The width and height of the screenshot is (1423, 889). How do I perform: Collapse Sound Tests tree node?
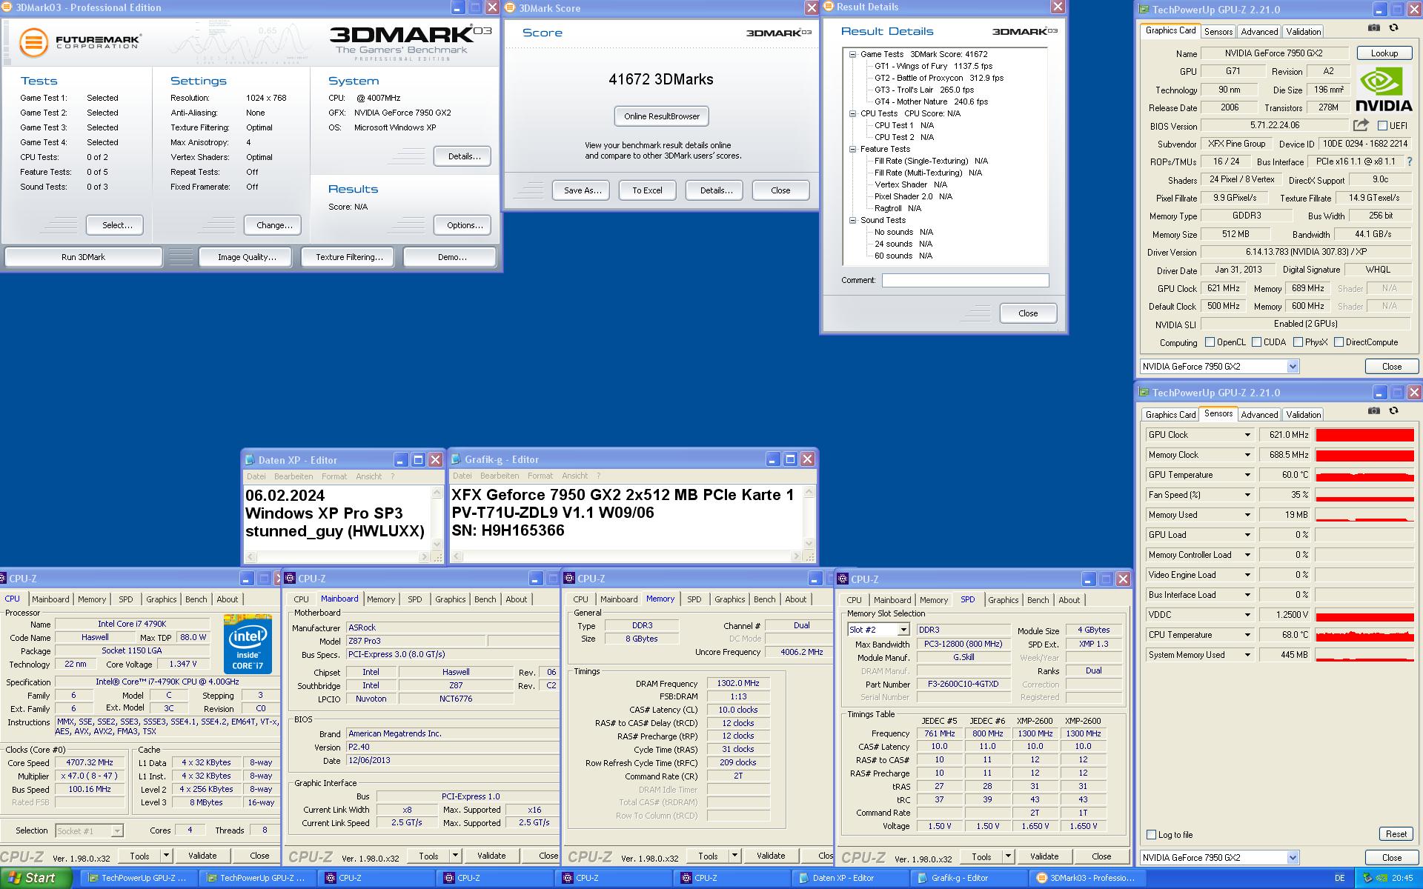click(853, 220)
